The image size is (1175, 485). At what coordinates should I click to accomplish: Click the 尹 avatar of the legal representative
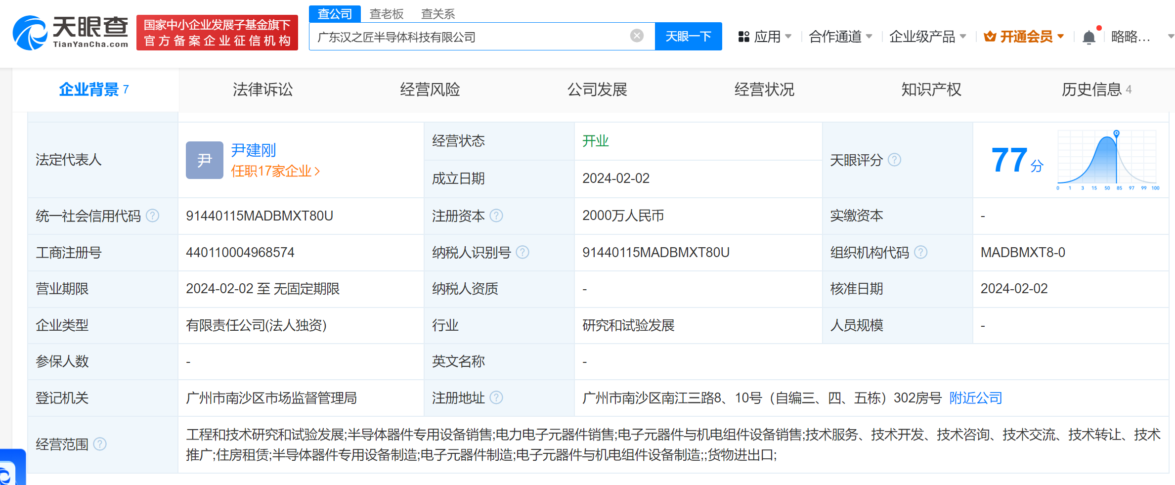pos(204,160)
